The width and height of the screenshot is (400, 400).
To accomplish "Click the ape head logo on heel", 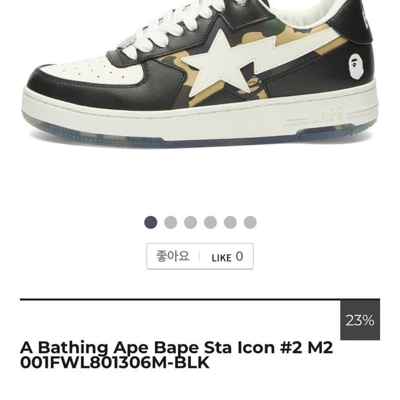I will [x=355, y=67].
